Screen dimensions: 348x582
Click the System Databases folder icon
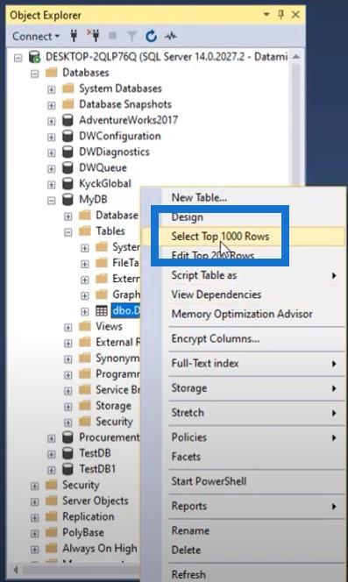pyautogui.click(x=68, y=89)
